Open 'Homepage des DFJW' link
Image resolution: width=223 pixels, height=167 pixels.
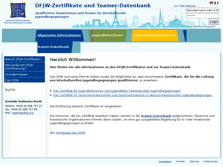[x=71, y=133]
